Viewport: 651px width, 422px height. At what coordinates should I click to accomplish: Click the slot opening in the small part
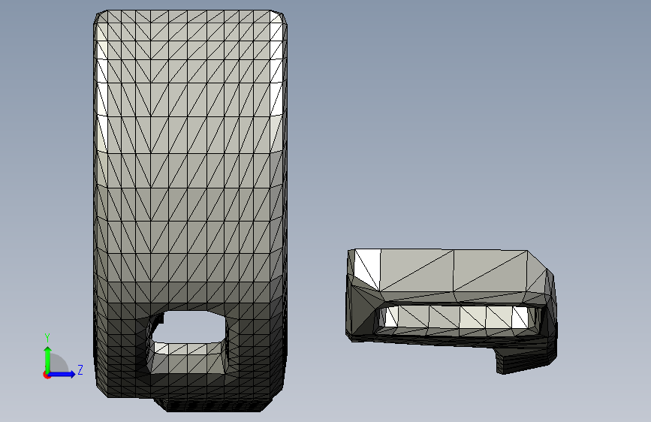click(457, 318)
